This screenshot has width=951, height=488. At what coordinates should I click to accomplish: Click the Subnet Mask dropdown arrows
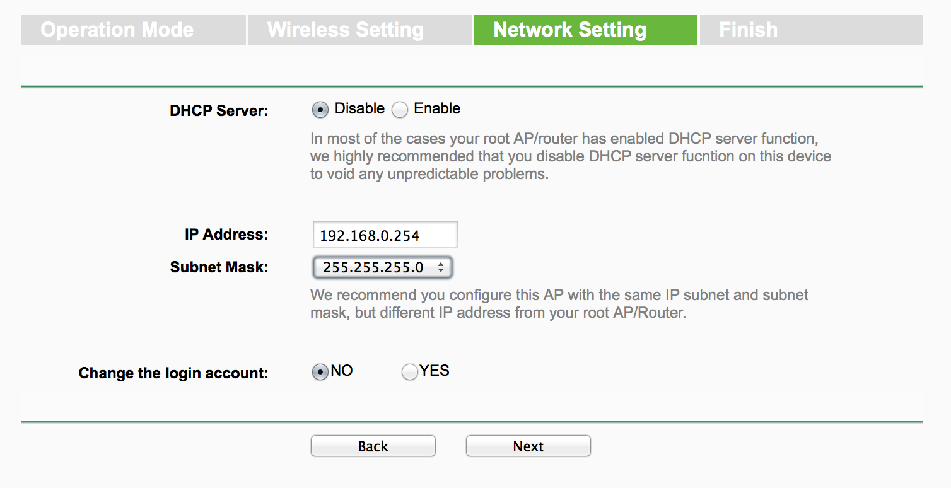(441, 268)
